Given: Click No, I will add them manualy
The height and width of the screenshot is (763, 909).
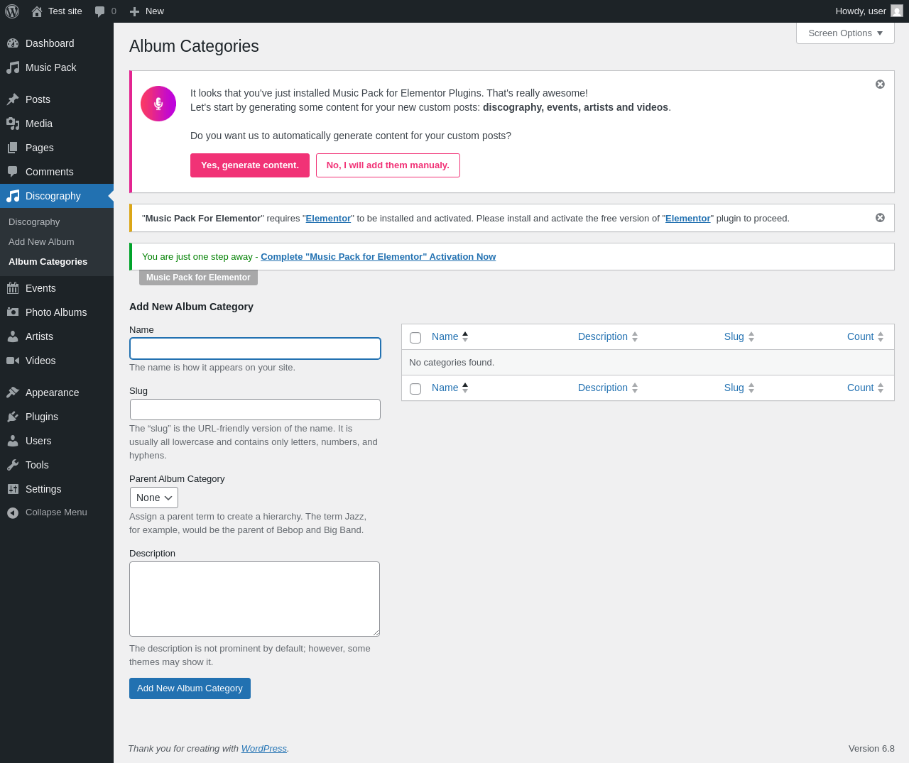Looking at the screenshot, I should click(x=388, y=165).
